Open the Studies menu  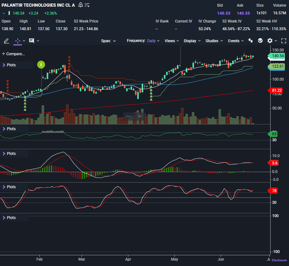214,41
